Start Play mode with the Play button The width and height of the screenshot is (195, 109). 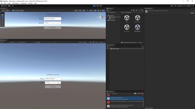[x=94, y=6]
